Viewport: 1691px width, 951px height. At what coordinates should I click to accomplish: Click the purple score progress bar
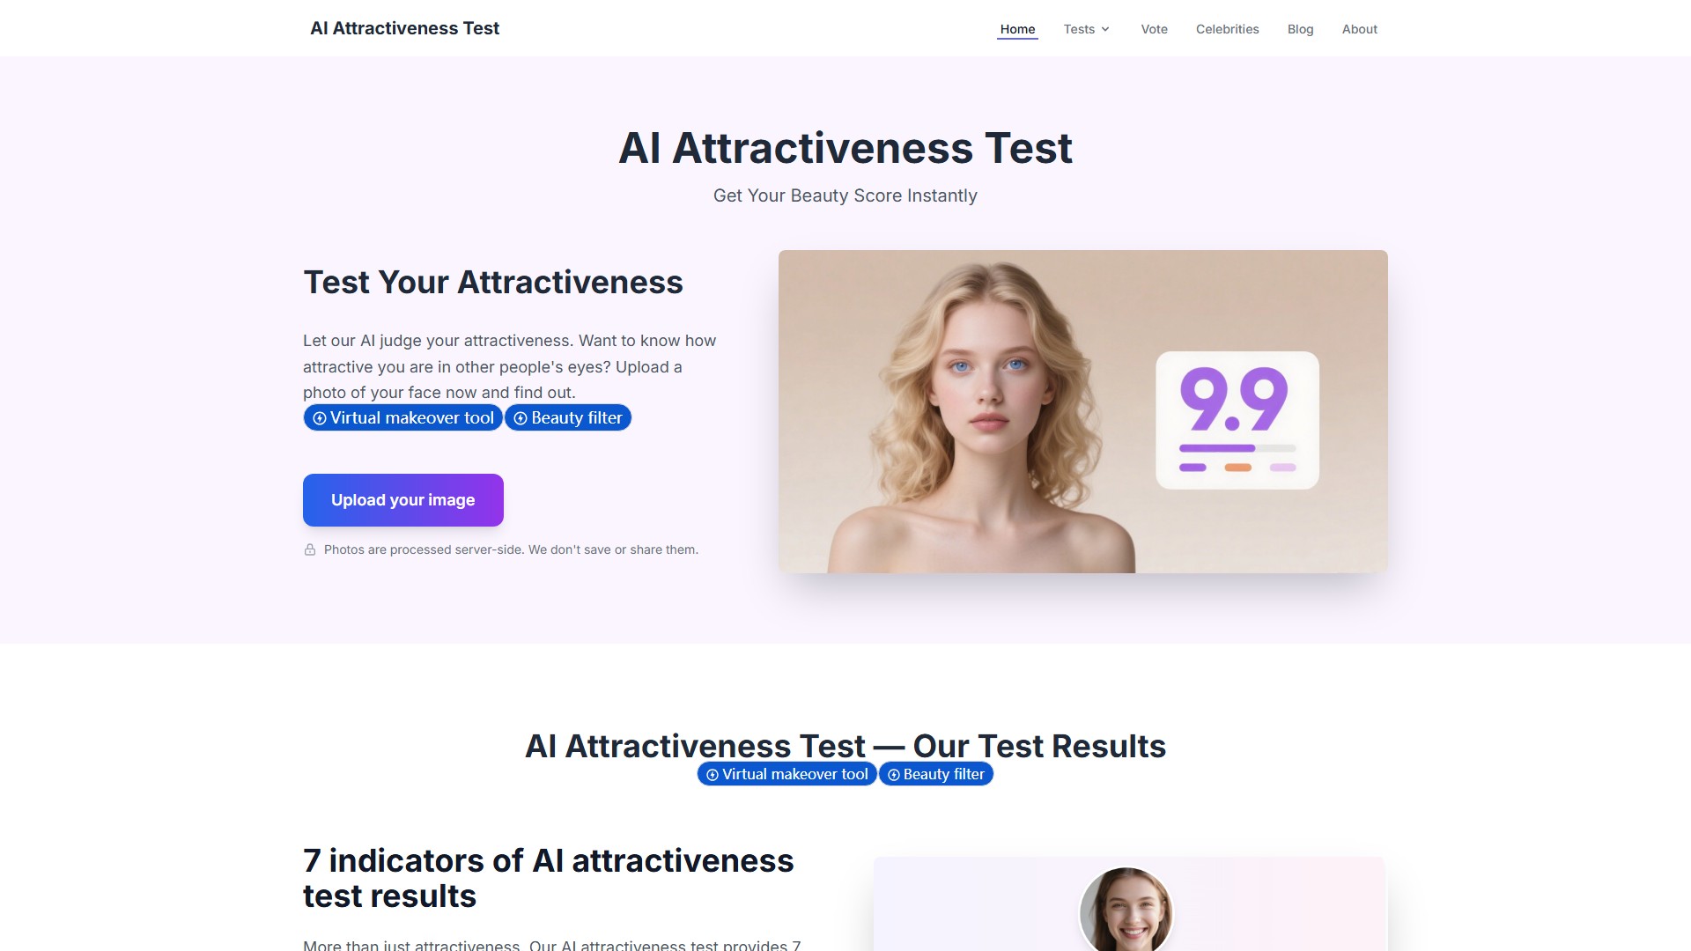pyautogui.click(x=1217, y=448)
